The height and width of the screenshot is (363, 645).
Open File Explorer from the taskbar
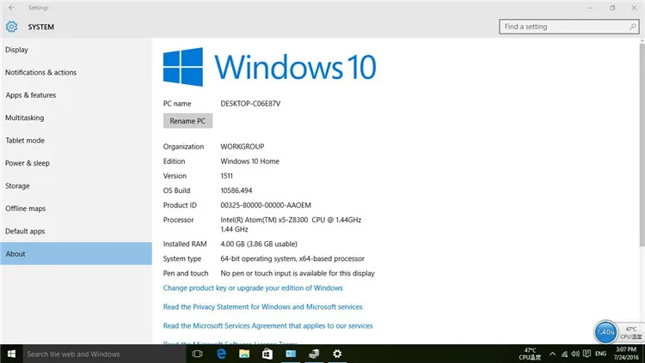pos(244,354)
